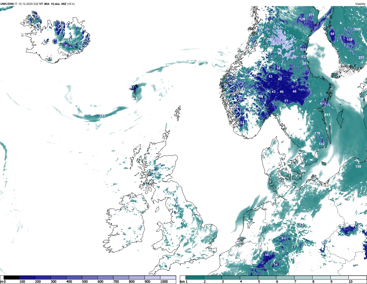
Task: Click the '833' value on Sweden's east coast
Action: (327, 115)
